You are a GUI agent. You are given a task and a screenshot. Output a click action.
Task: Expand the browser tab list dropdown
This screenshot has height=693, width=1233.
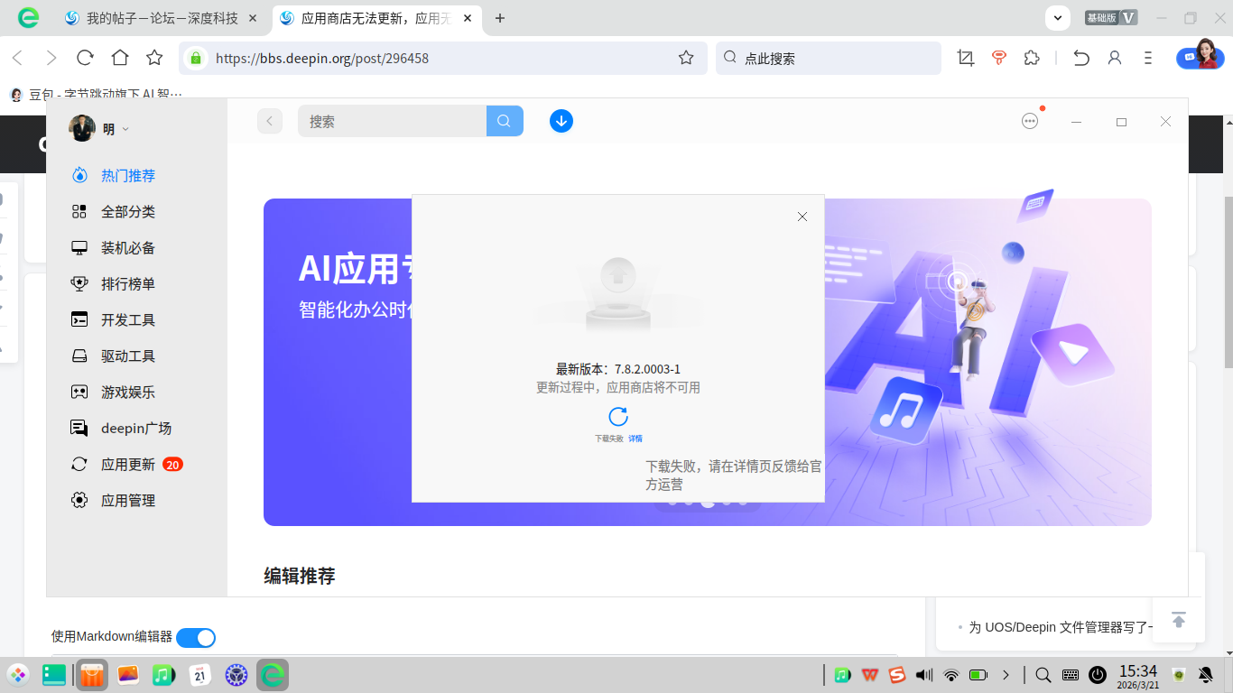coord(1058,17)
